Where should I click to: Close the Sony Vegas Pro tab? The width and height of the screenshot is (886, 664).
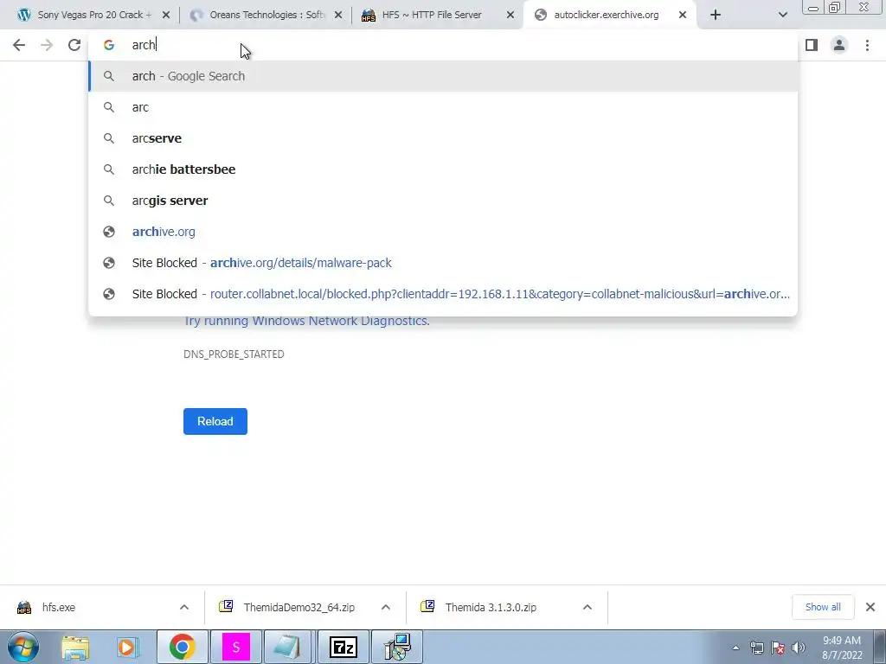pos(166,16)
